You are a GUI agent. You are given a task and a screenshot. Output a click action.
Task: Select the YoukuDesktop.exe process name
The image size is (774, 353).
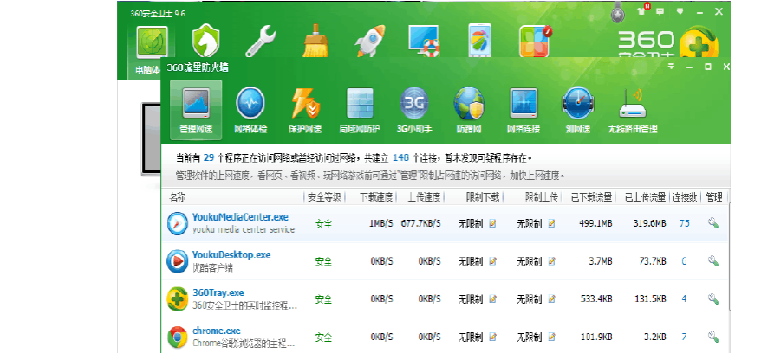[x=231, y=255]
